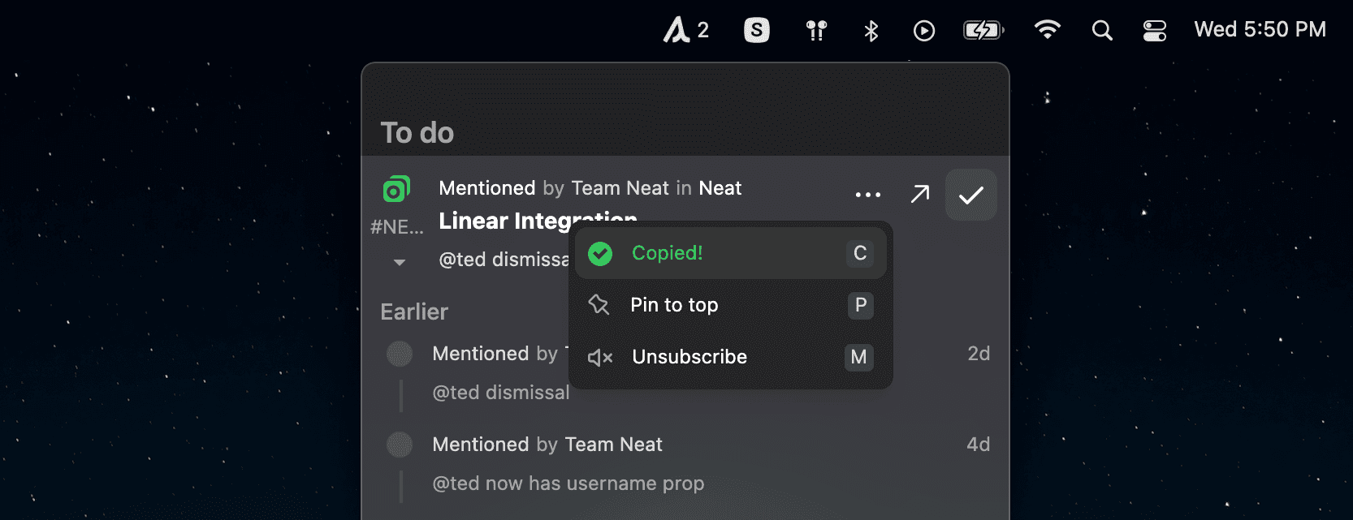The width and height of the screenshot is (1353, 520).
Task: Open the three-dots more options menu
Action: [867, 195]
